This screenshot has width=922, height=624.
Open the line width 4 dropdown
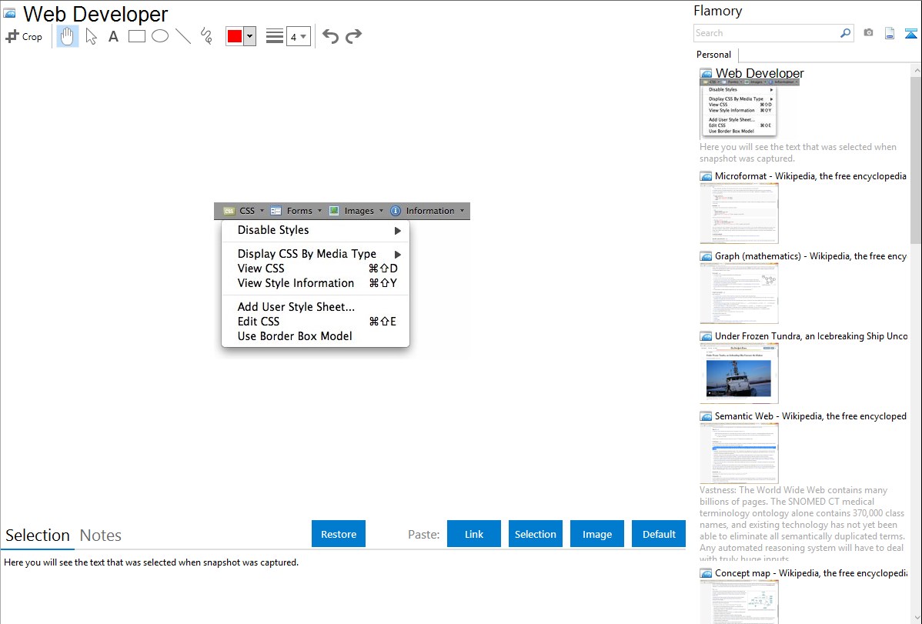[x=298, y=36]
